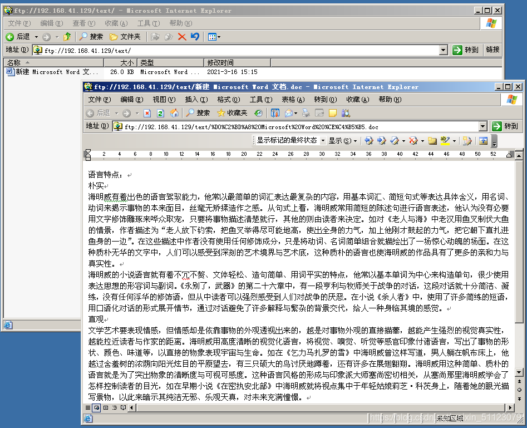Open Back history arrow in FTP folder window
The image size is (527, 428).
(x=36, y=37)
